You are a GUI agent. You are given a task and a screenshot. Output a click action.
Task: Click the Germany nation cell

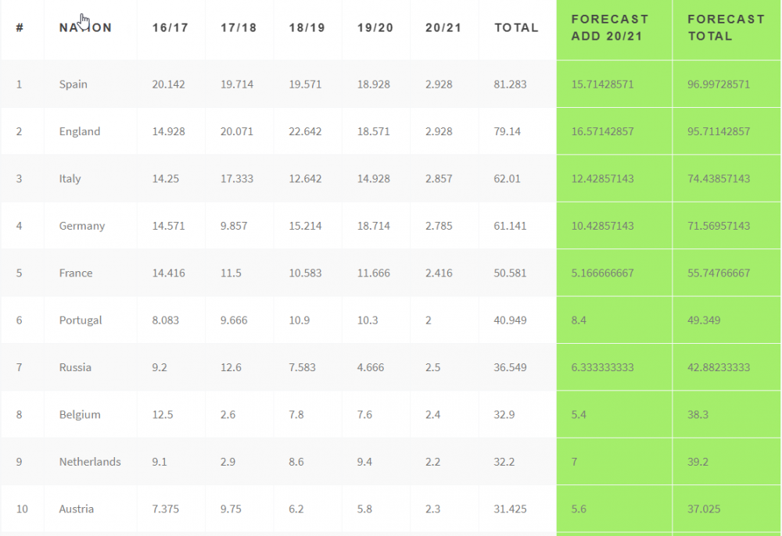point(82,226)
